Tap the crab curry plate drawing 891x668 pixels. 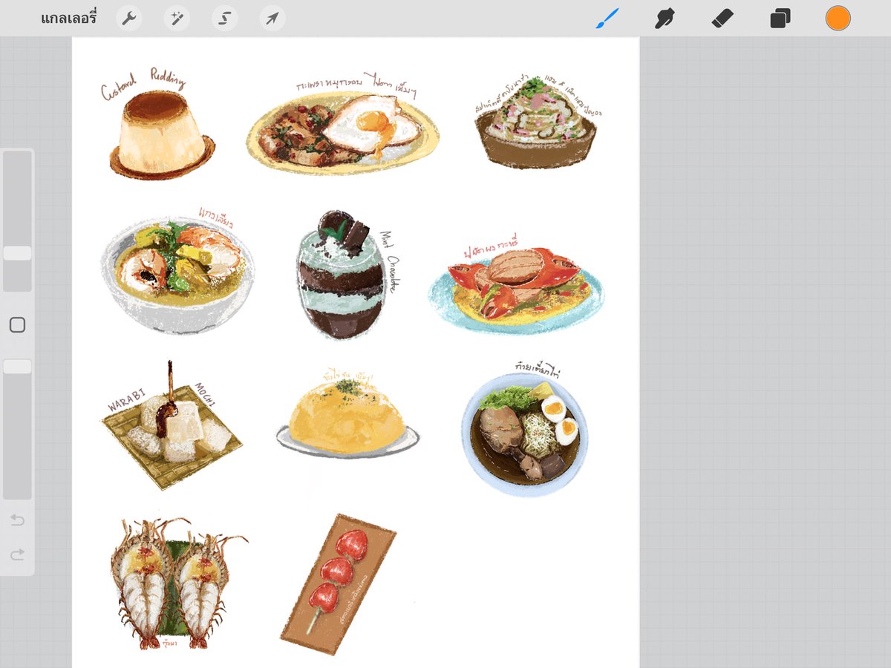tap(517, 291)
